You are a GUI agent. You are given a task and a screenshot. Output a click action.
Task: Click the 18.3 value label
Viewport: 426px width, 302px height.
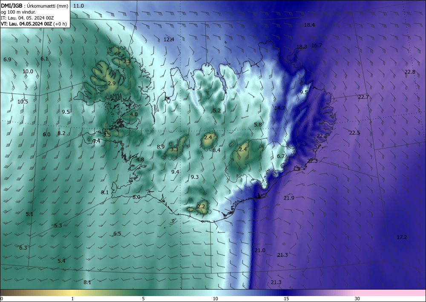(302, 47)
